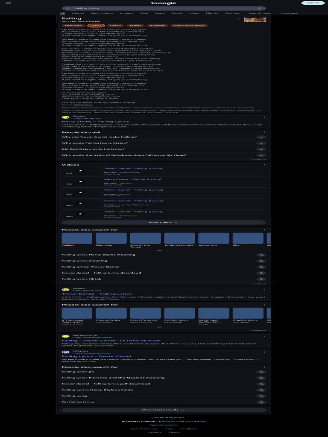Play the 3:52 Harry Styles video

tap(80, 182)
